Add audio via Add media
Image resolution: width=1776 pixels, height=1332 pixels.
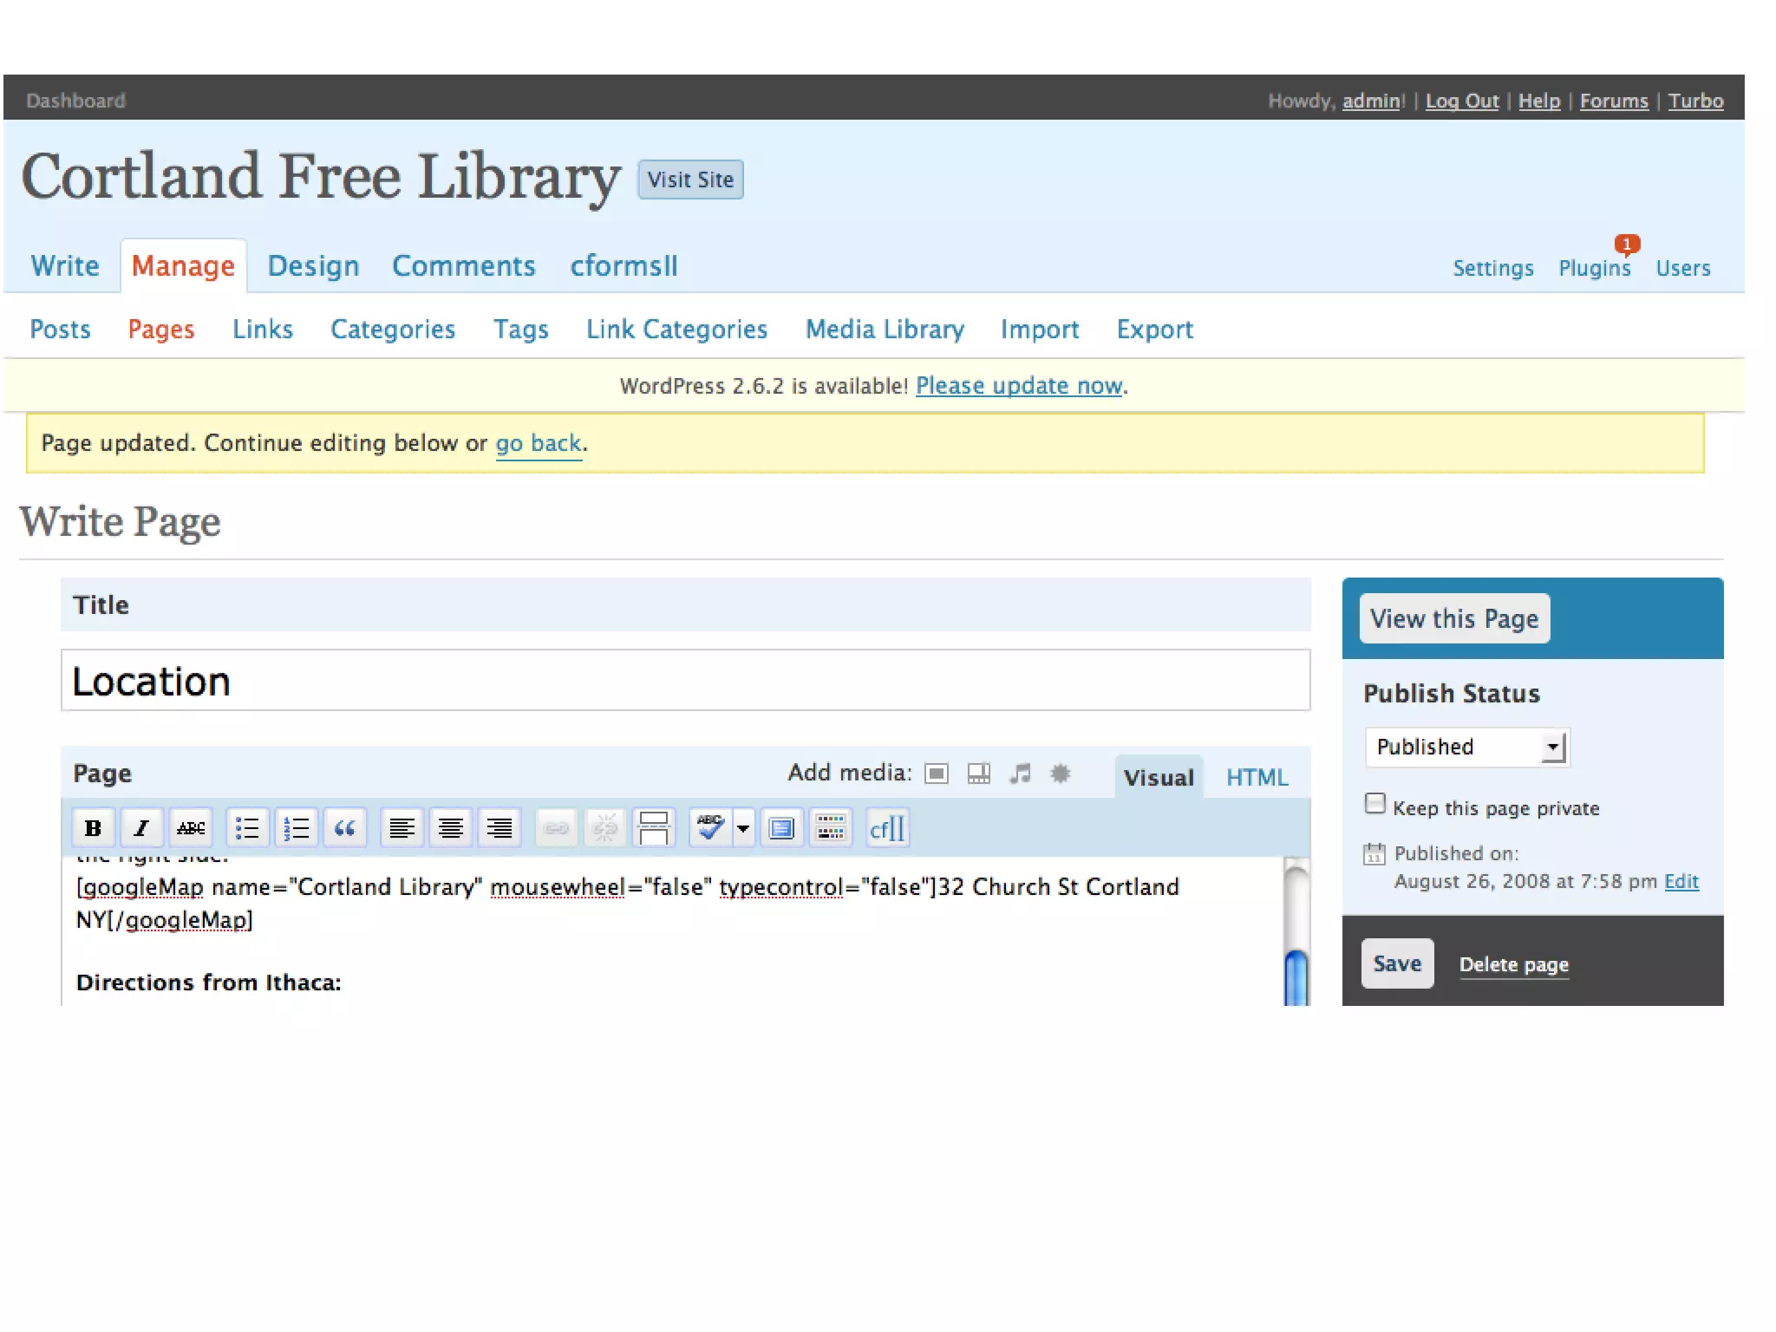1020,773
